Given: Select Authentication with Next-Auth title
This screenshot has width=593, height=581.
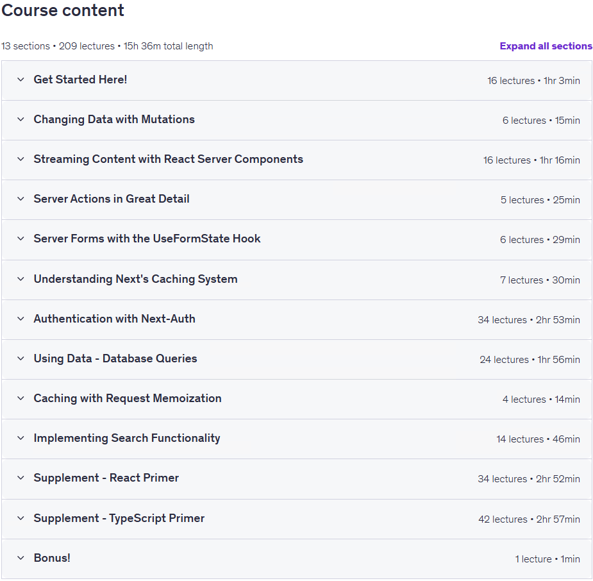Looking at the screenshot, I should tap(115, 319).
